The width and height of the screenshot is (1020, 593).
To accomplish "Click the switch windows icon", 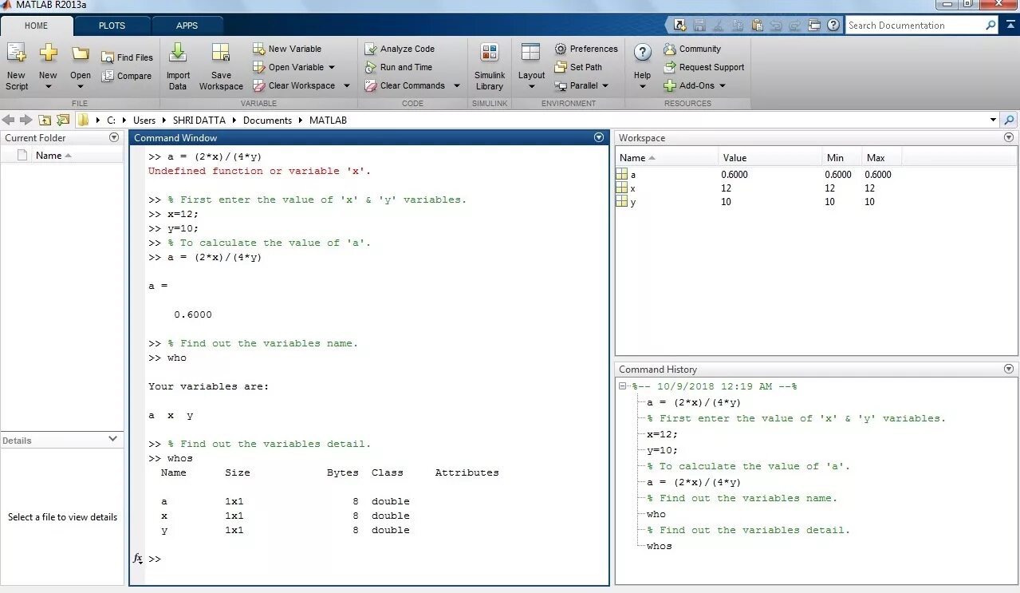I will (814, 25).
